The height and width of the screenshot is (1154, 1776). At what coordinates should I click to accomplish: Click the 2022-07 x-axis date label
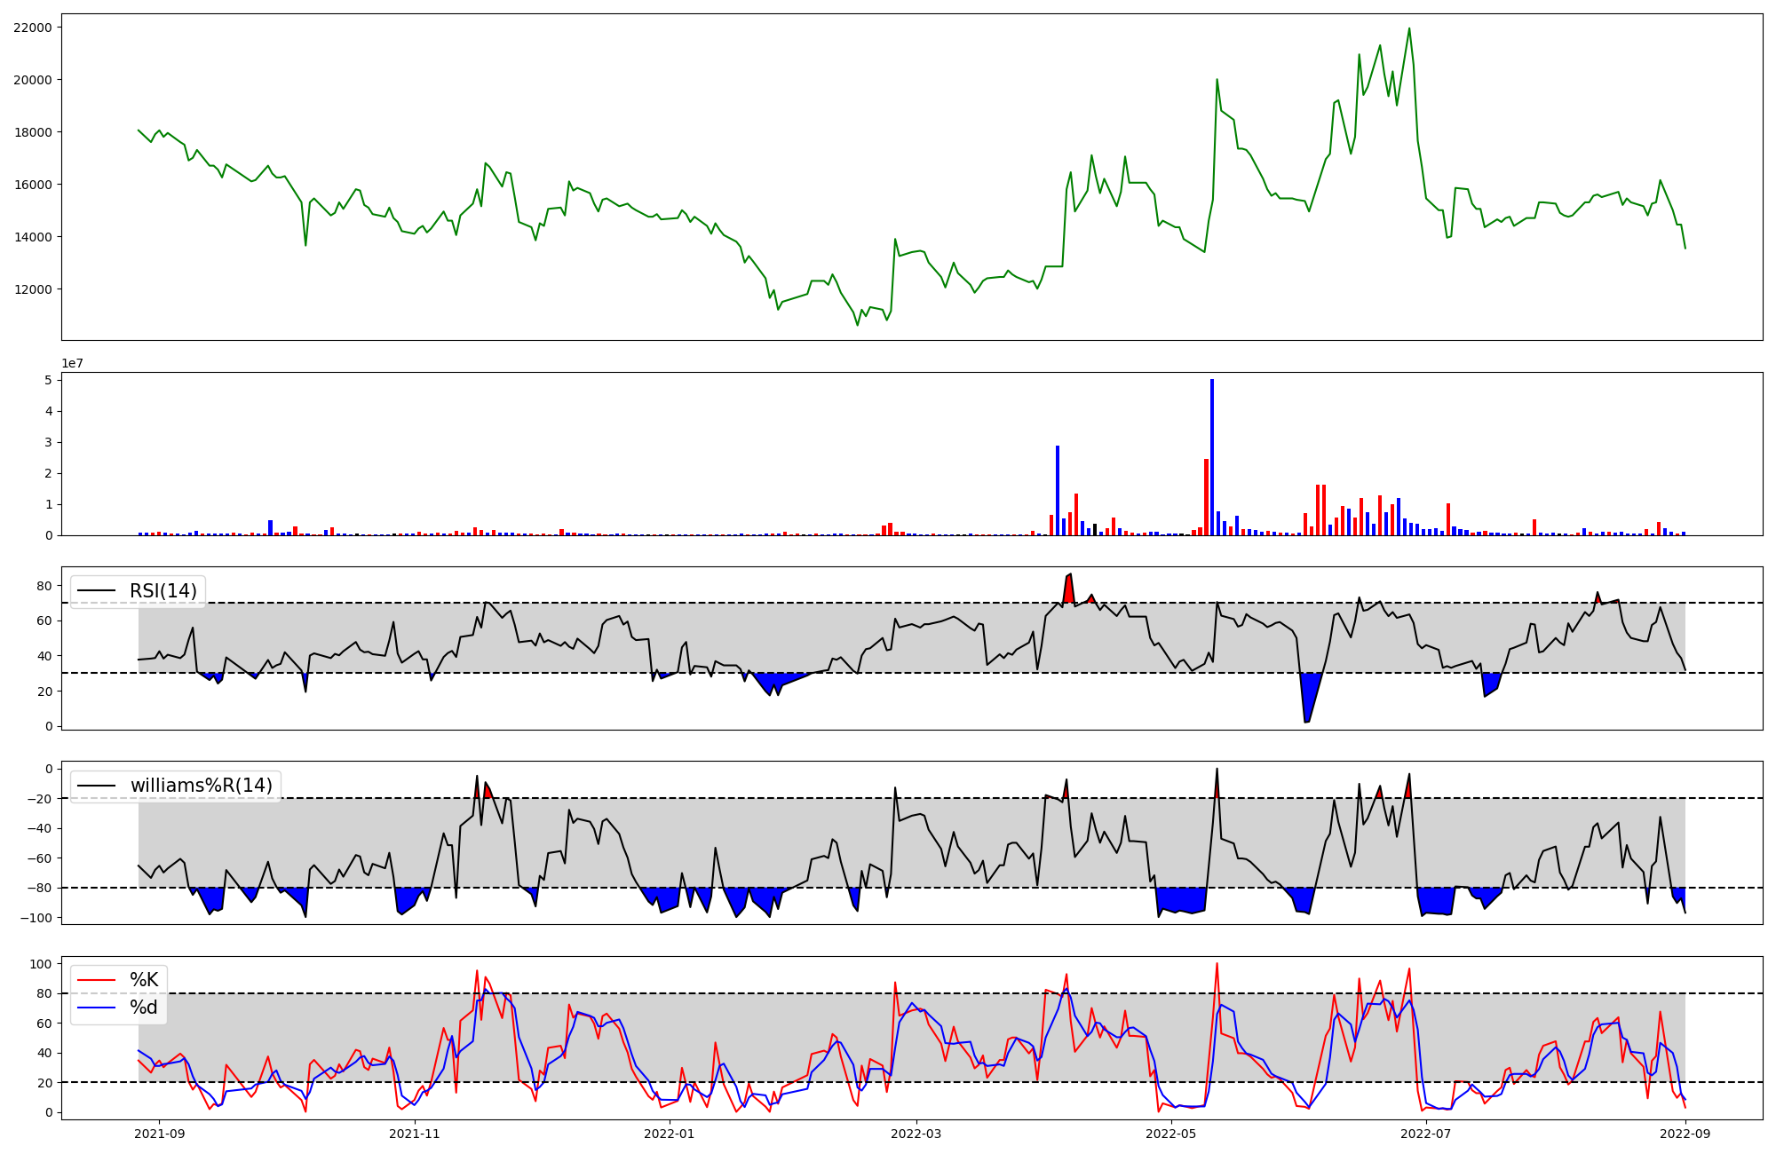click(x=1426, y=1134)
